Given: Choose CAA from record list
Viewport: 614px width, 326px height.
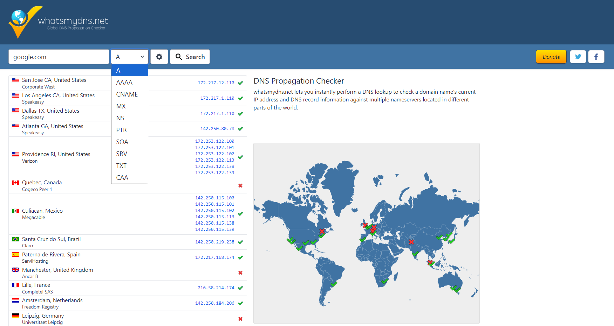Looking at the screenshot, I should [x=130, y=177].
